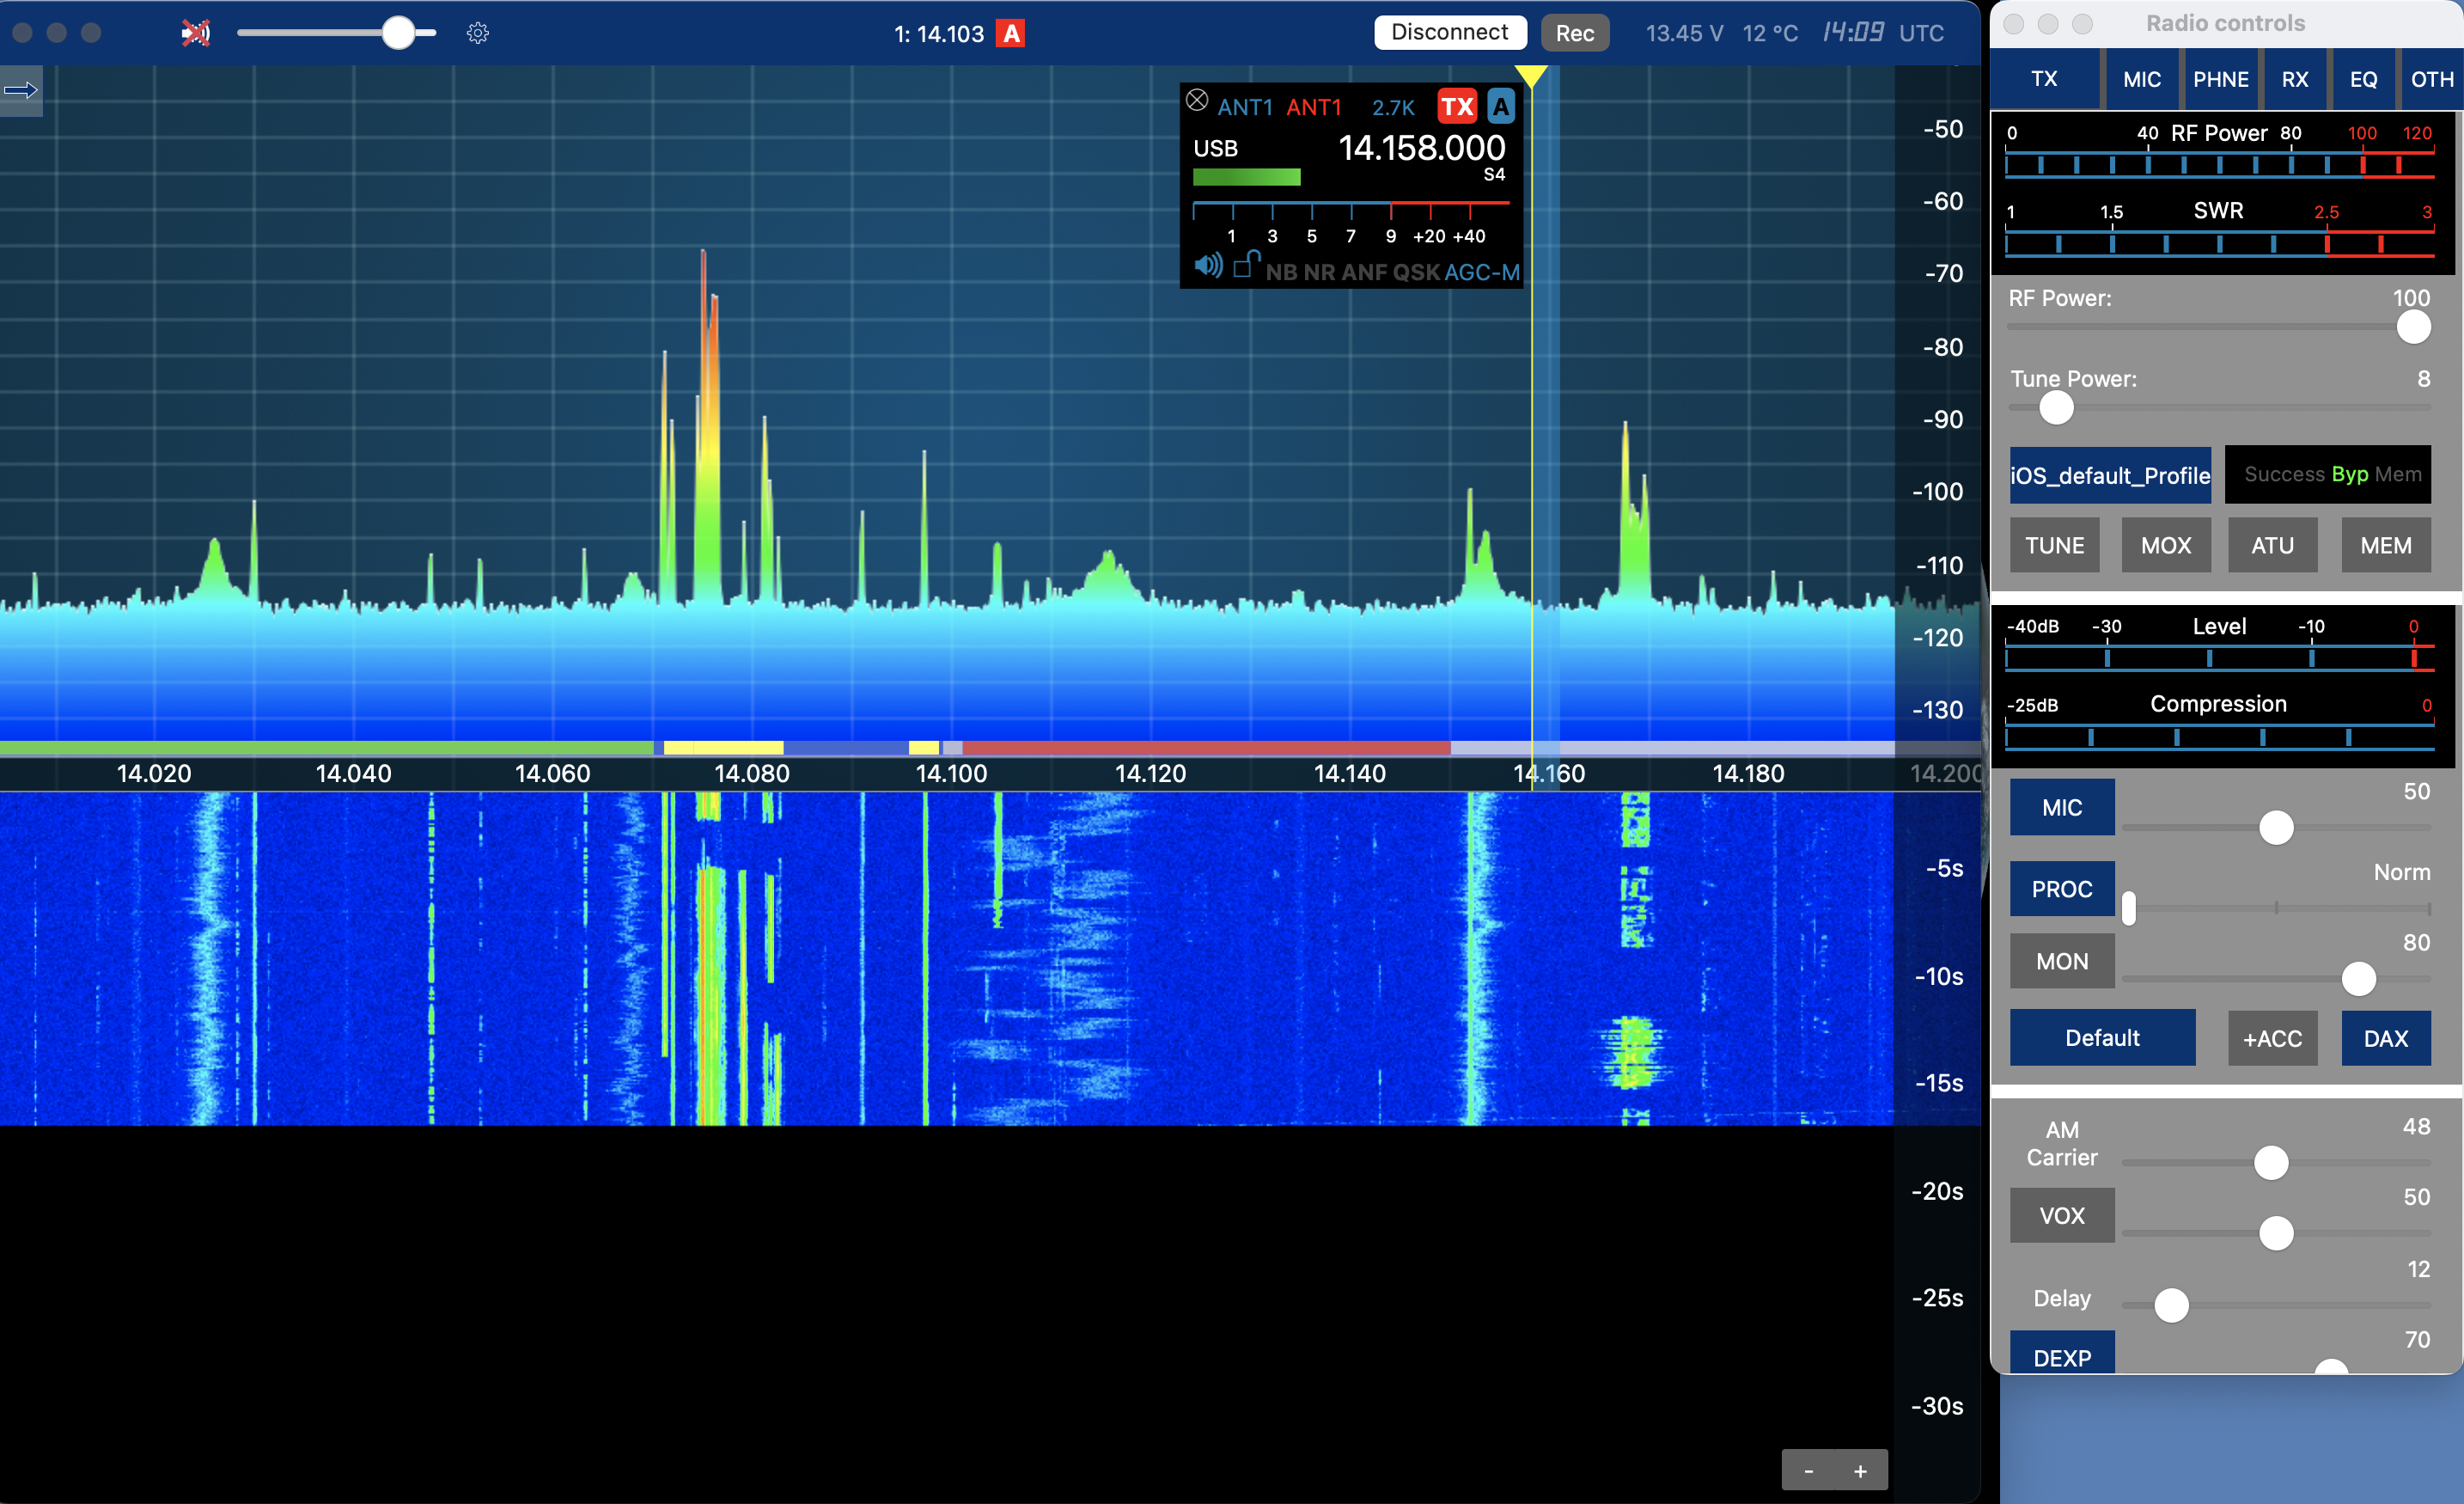Click the slice speaker audio icon
2464x1504 pixels.
tap(1208, 266)
